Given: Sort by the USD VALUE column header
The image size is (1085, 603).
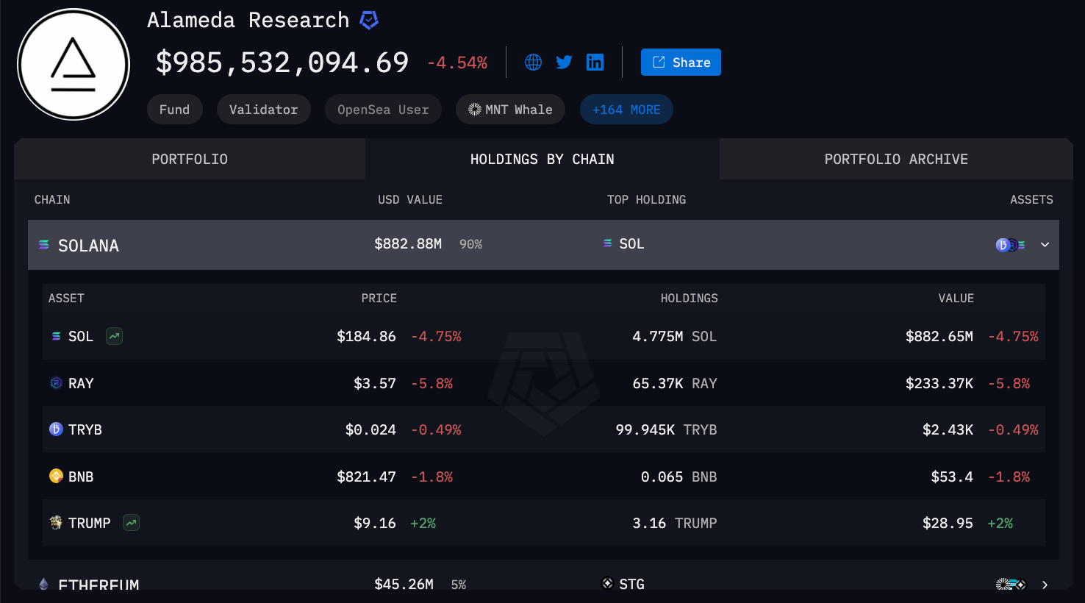Looking at the screenshot, I should click(410, 199).
